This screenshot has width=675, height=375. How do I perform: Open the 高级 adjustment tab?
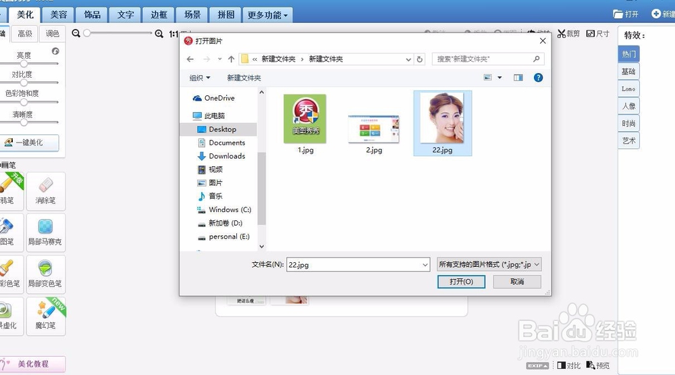click(24, 34)
